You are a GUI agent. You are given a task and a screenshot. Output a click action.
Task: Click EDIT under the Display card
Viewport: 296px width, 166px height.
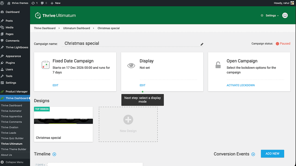[143, 85]
